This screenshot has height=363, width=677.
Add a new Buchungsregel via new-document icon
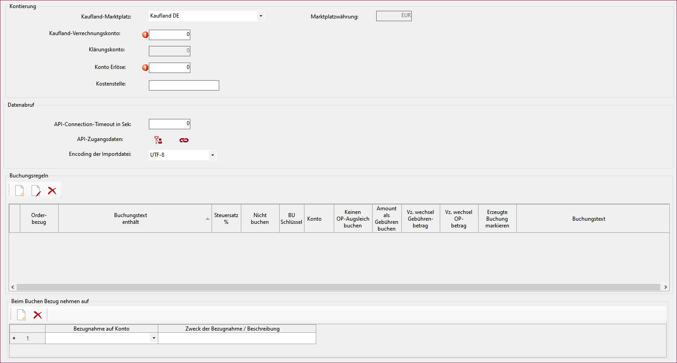pos(20,191)
